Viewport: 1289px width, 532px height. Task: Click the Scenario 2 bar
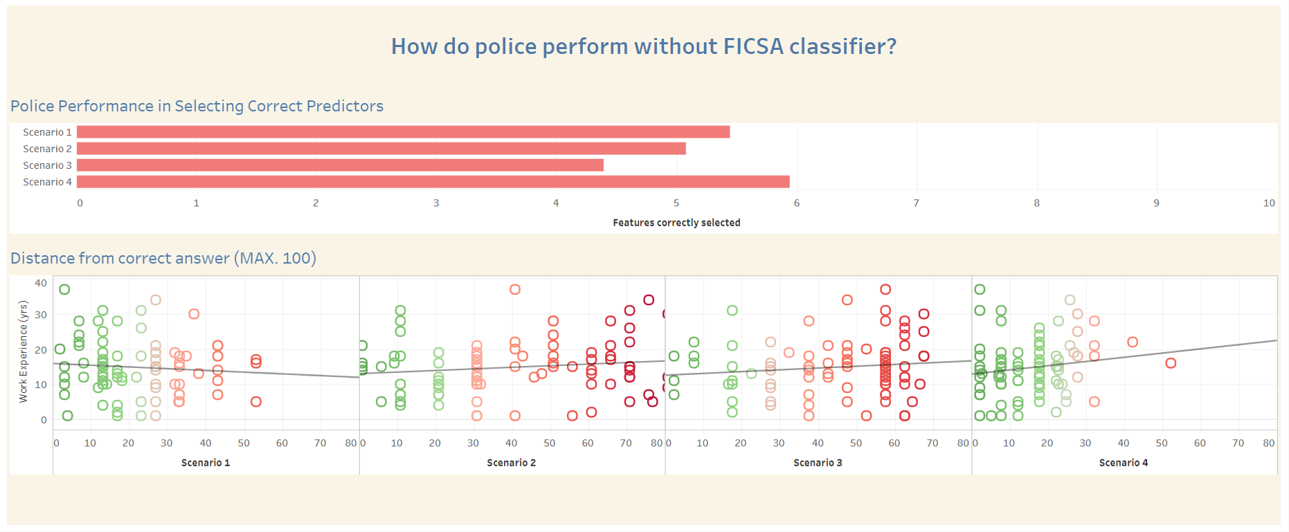[381, 149]
